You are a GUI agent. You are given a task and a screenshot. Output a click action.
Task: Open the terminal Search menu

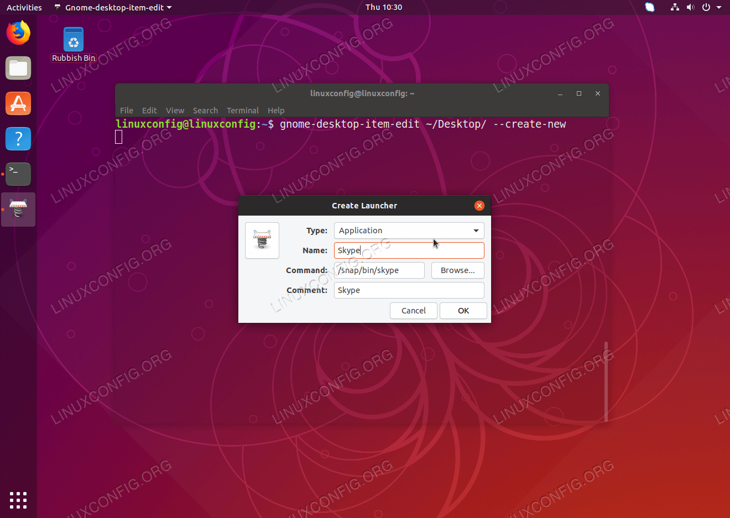[205, 111]
